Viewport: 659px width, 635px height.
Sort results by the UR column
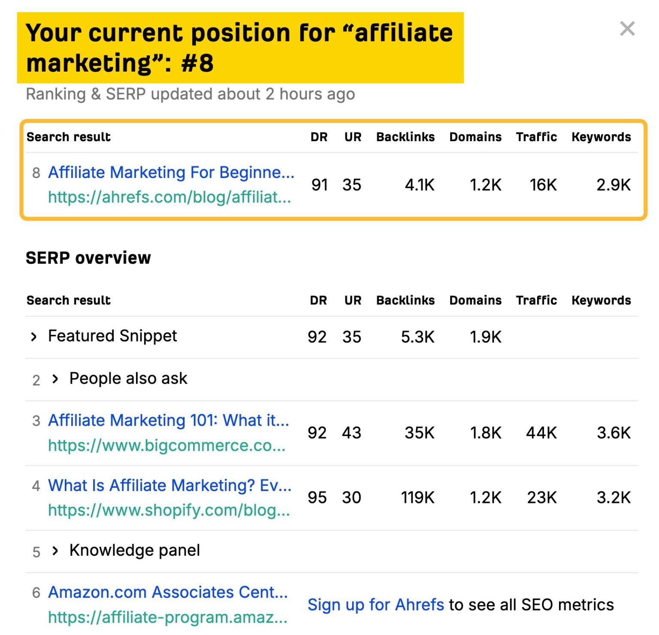(x=353, y=300)
